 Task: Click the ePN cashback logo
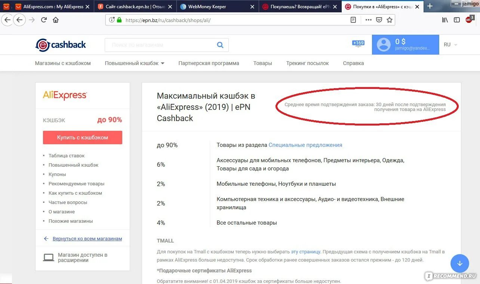pyautogui.click(x=61, y=45)
